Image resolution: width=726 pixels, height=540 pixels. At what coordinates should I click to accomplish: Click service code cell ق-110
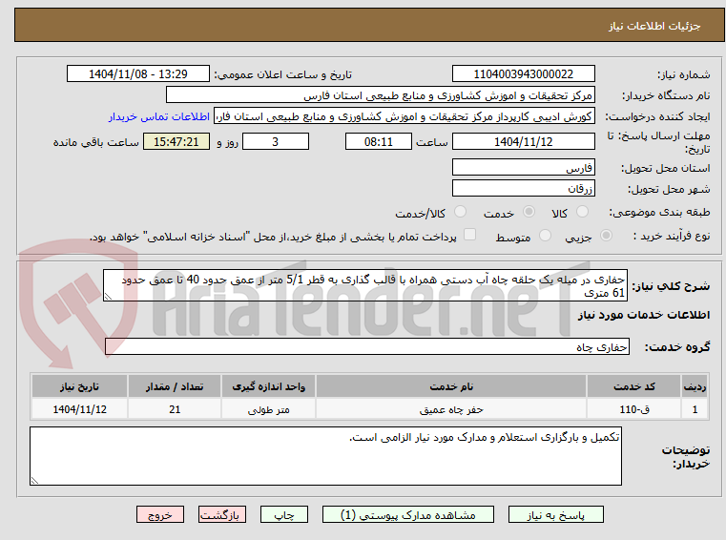point(633,409)
